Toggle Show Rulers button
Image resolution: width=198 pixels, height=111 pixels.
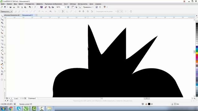pyautogui.click(x=73, y=7)
